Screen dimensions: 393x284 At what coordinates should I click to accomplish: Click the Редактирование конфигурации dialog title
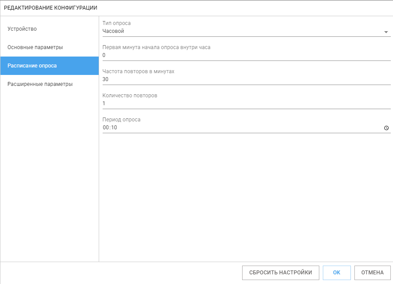(x=50, y=8)
